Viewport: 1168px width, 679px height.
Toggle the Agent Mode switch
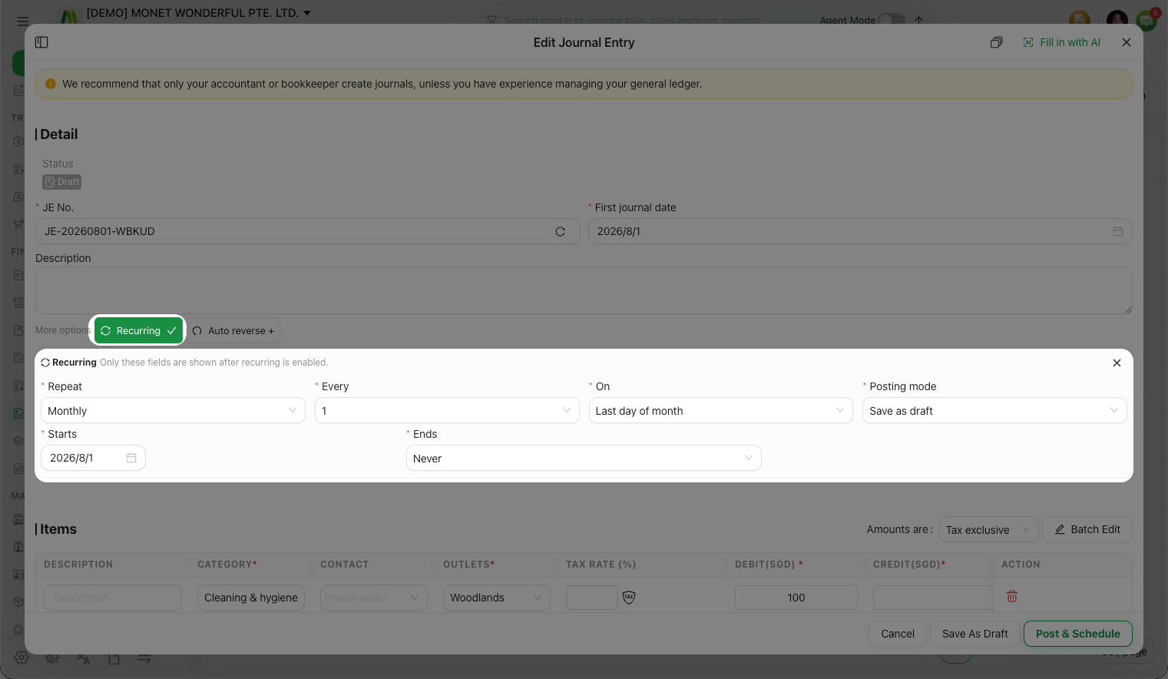click(x=891, y=20)
